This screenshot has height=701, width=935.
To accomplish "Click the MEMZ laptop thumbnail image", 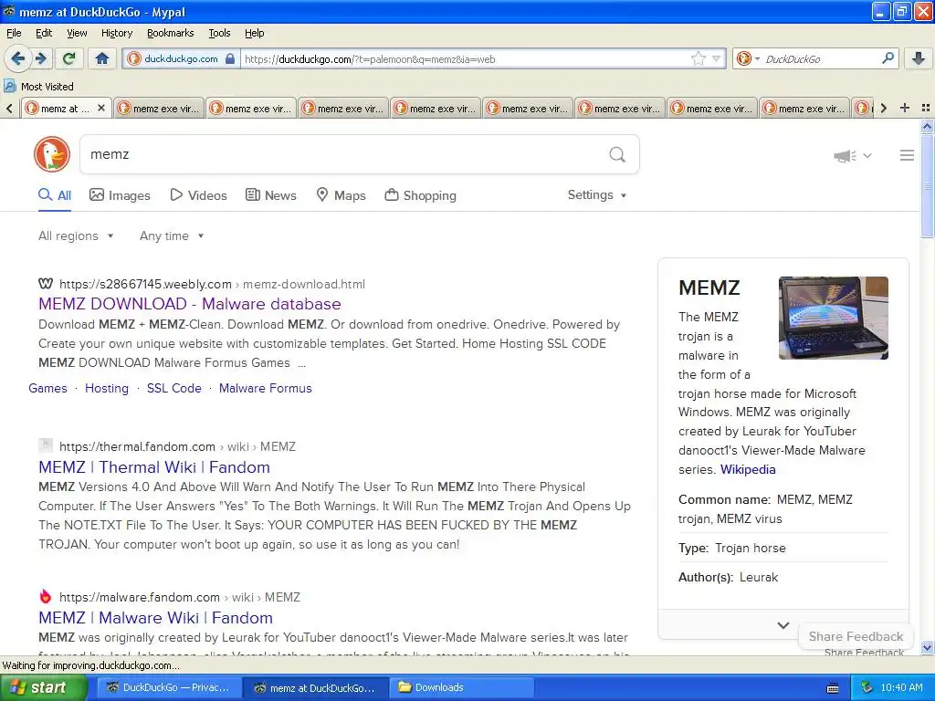I will [x=833, y=318].
